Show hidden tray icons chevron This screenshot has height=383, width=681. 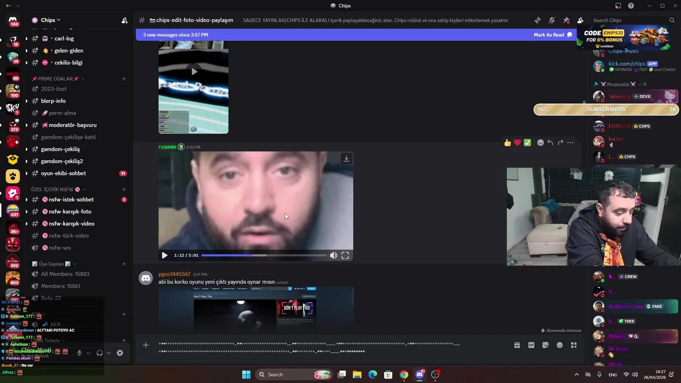(576, 374)
